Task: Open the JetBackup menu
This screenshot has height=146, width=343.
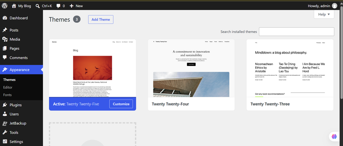Action: click(x=21, y=123)
